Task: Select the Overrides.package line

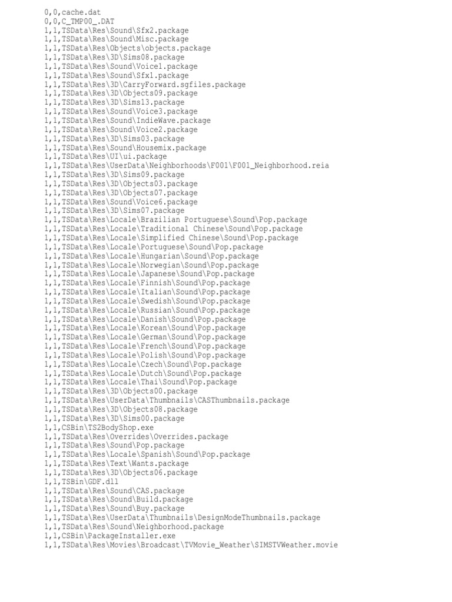Action: point(137,437)
